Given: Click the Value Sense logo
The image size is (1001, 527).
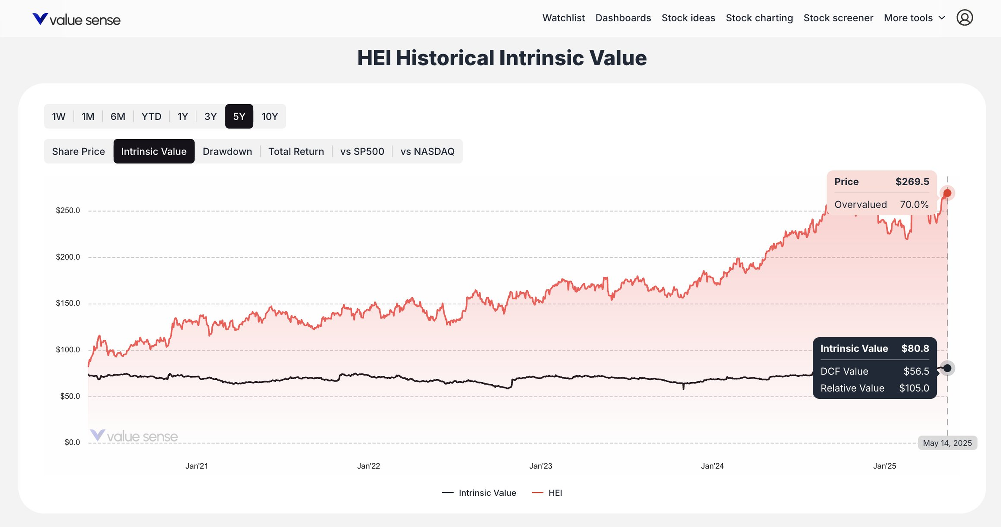Looking at the screenshot, I should pyautogui.click(x=76, y=19).
